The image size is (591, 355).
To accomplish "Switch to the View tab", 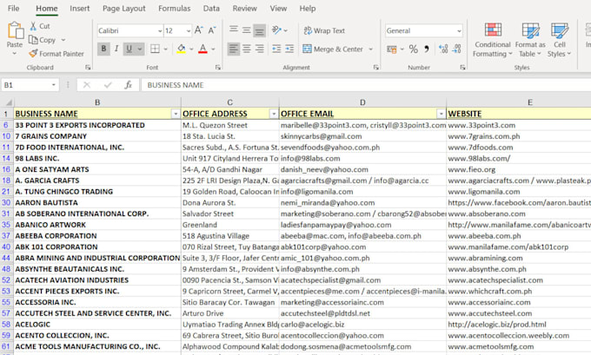I will click(x=278, y=9).
